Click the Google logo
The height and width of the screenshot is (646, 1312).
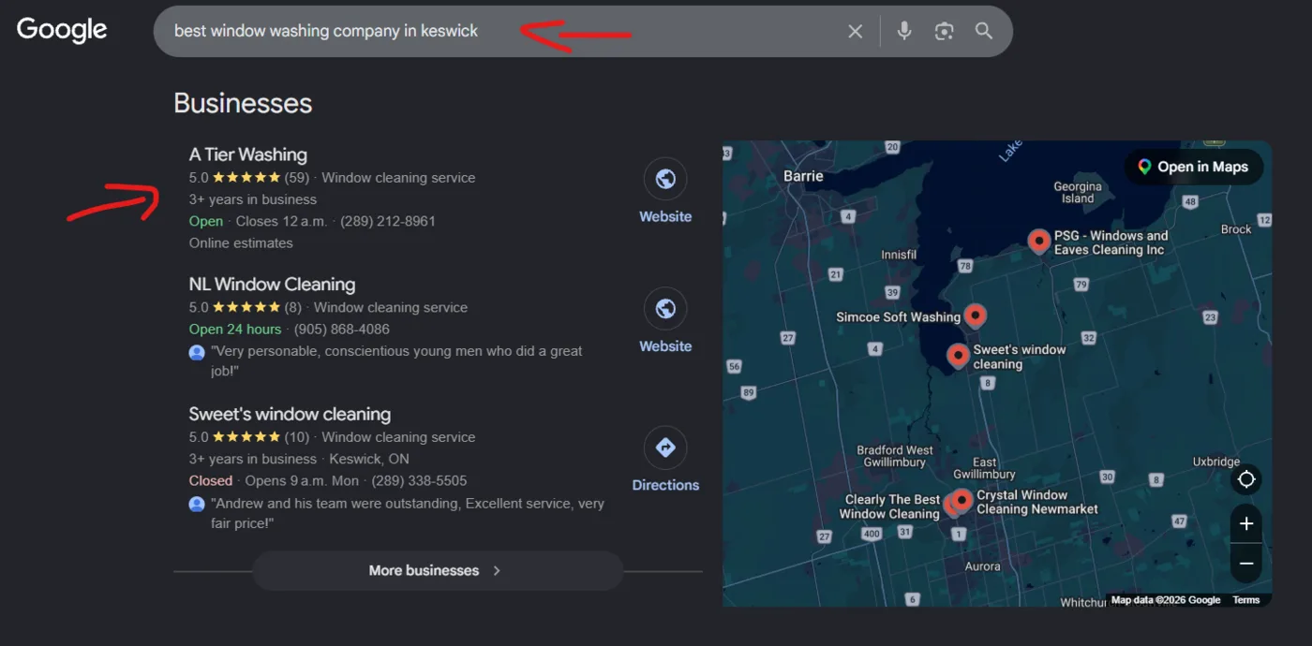pyautogui.click(x=62, y=30)
